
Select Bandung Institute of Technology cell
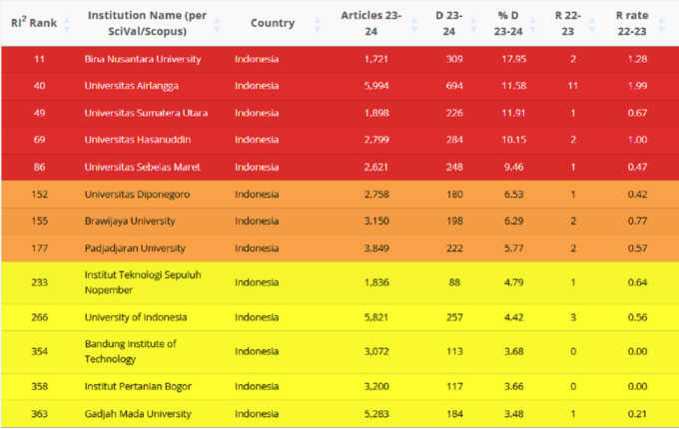tap(130, 351)
